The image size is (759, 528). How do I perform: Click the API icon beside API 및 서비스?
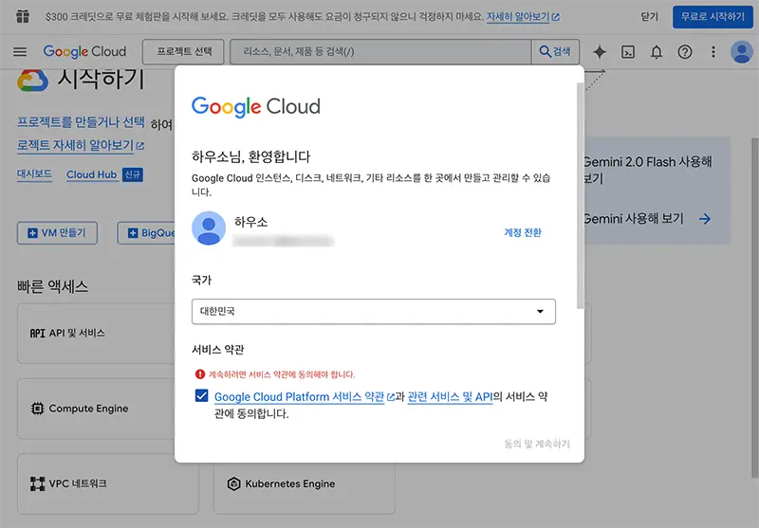coord(37,333)
